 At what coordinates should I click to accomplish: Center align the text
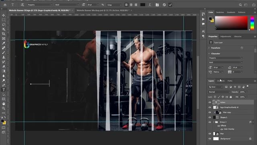pos(131,5)
